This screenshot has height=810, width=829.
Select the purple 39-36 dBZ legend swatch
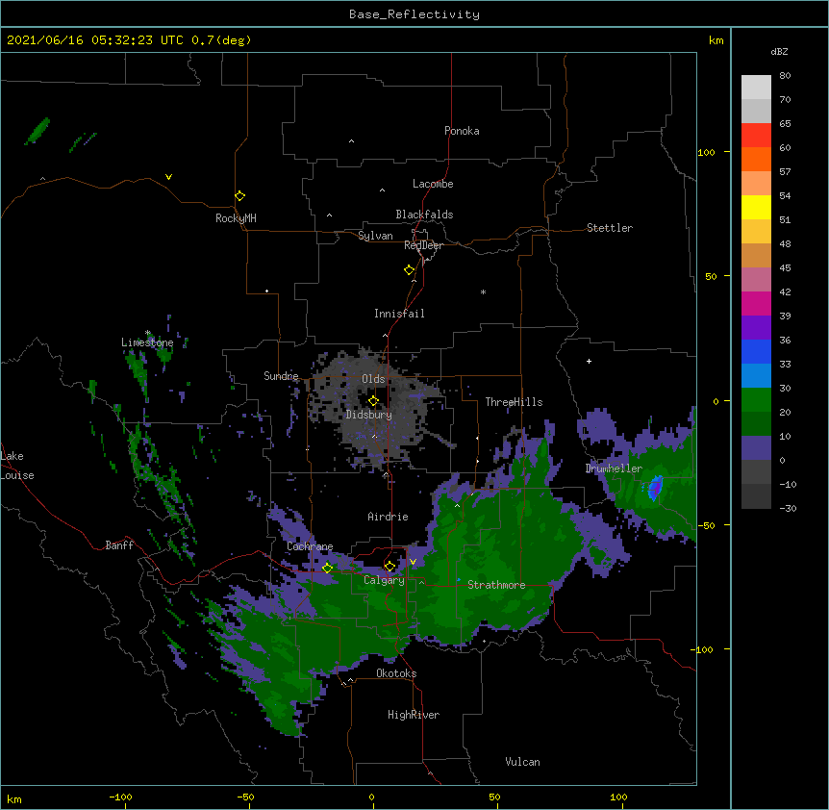point(756,328)
